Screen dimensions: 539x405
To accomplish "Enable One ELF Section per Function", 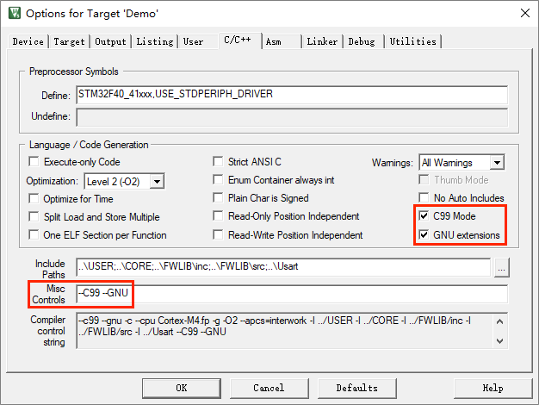I will click(34, 235).
